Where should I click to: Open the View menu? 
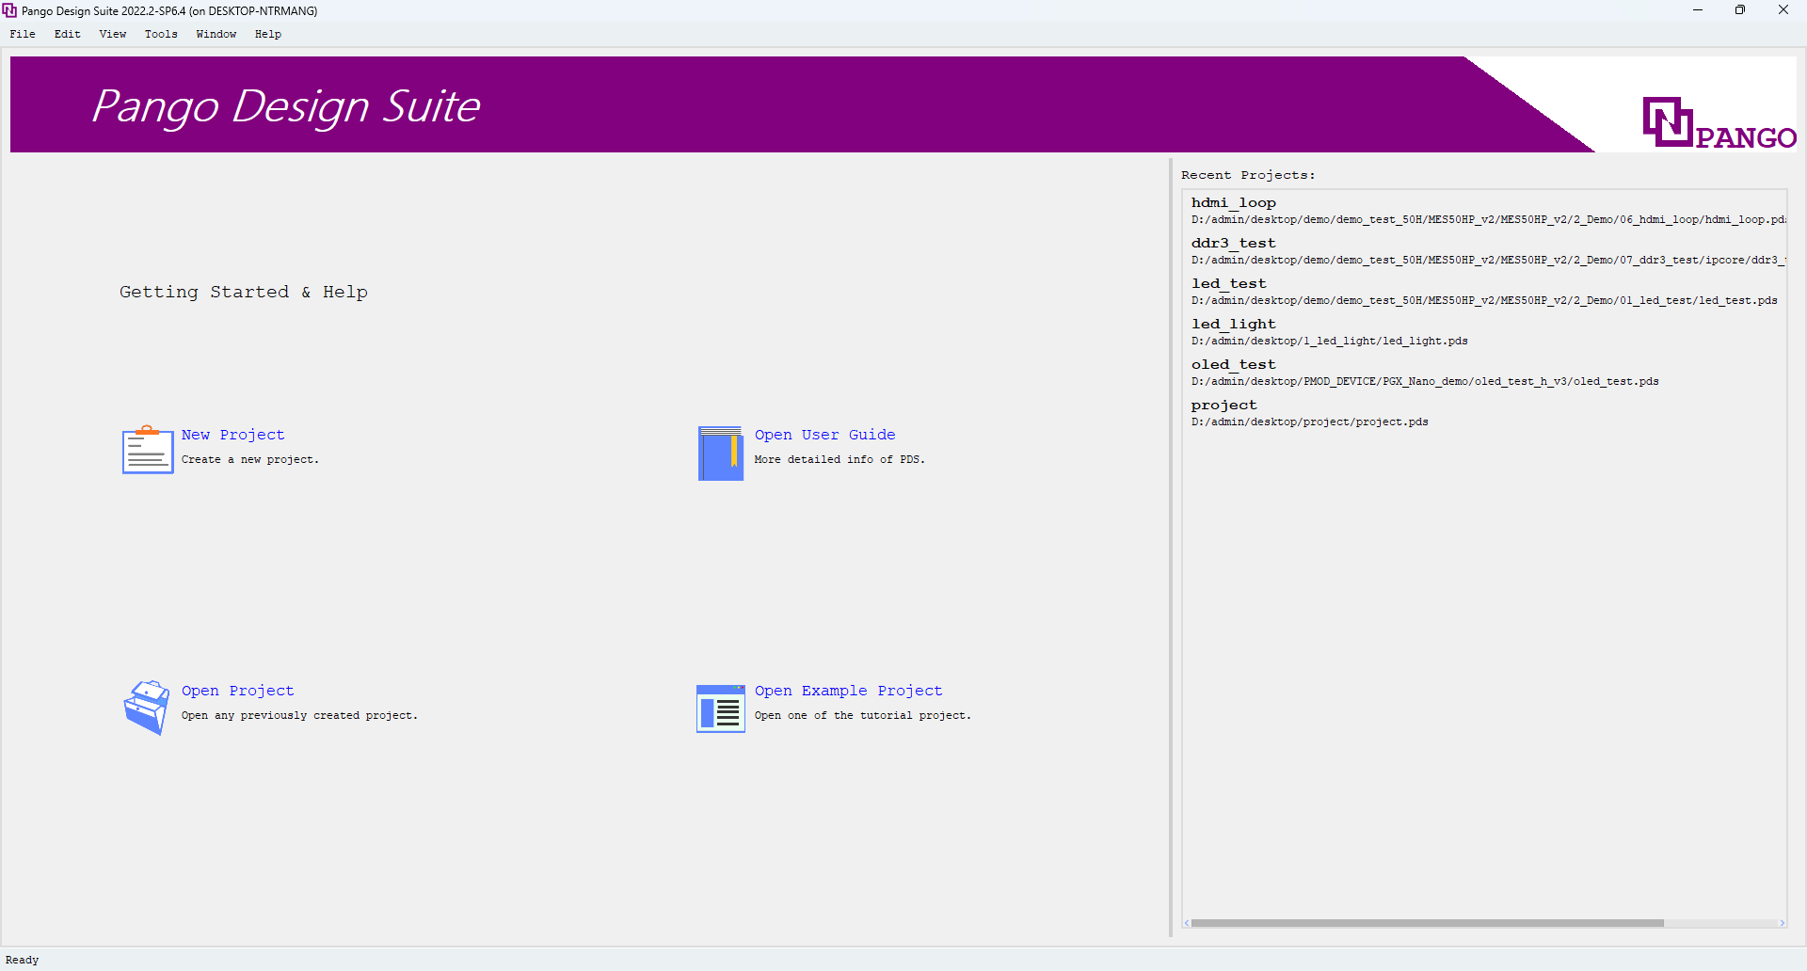[x=112, y=34]
